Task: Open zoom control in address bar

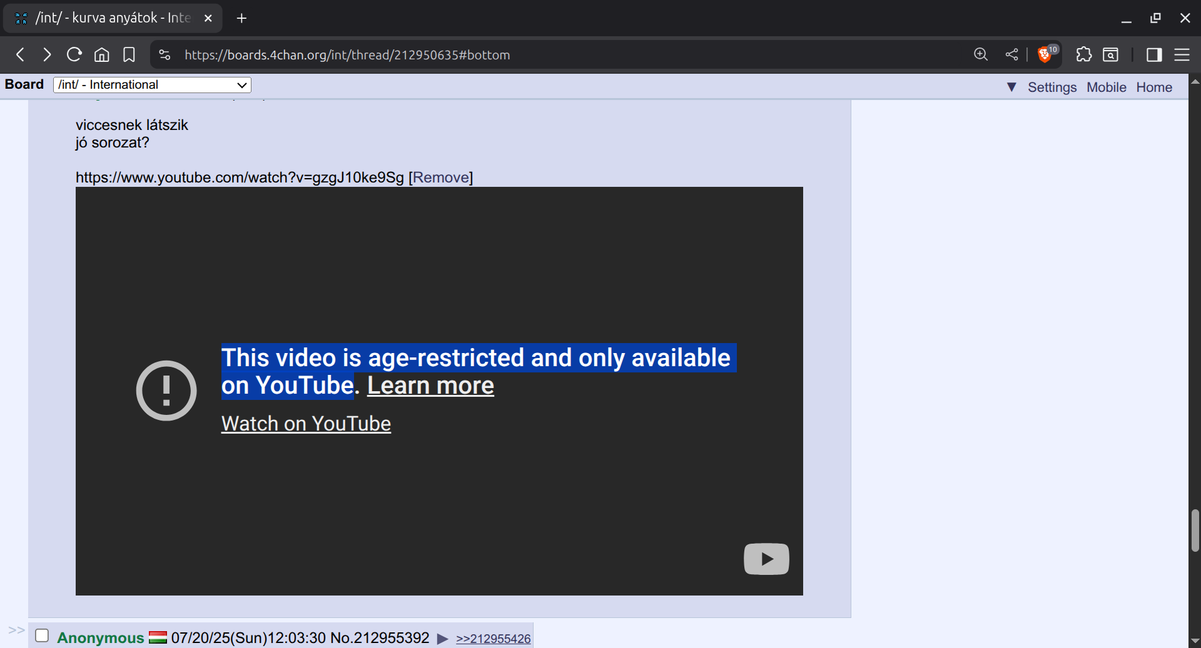Action: coord(981,55)
